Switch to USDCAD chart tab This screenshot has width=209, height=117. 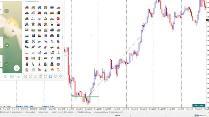pyautogui.click(x=30, y=112)
